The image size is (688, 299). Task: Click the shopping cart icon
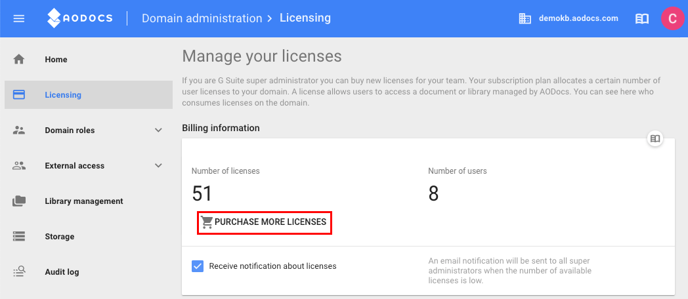click(207, 222)
